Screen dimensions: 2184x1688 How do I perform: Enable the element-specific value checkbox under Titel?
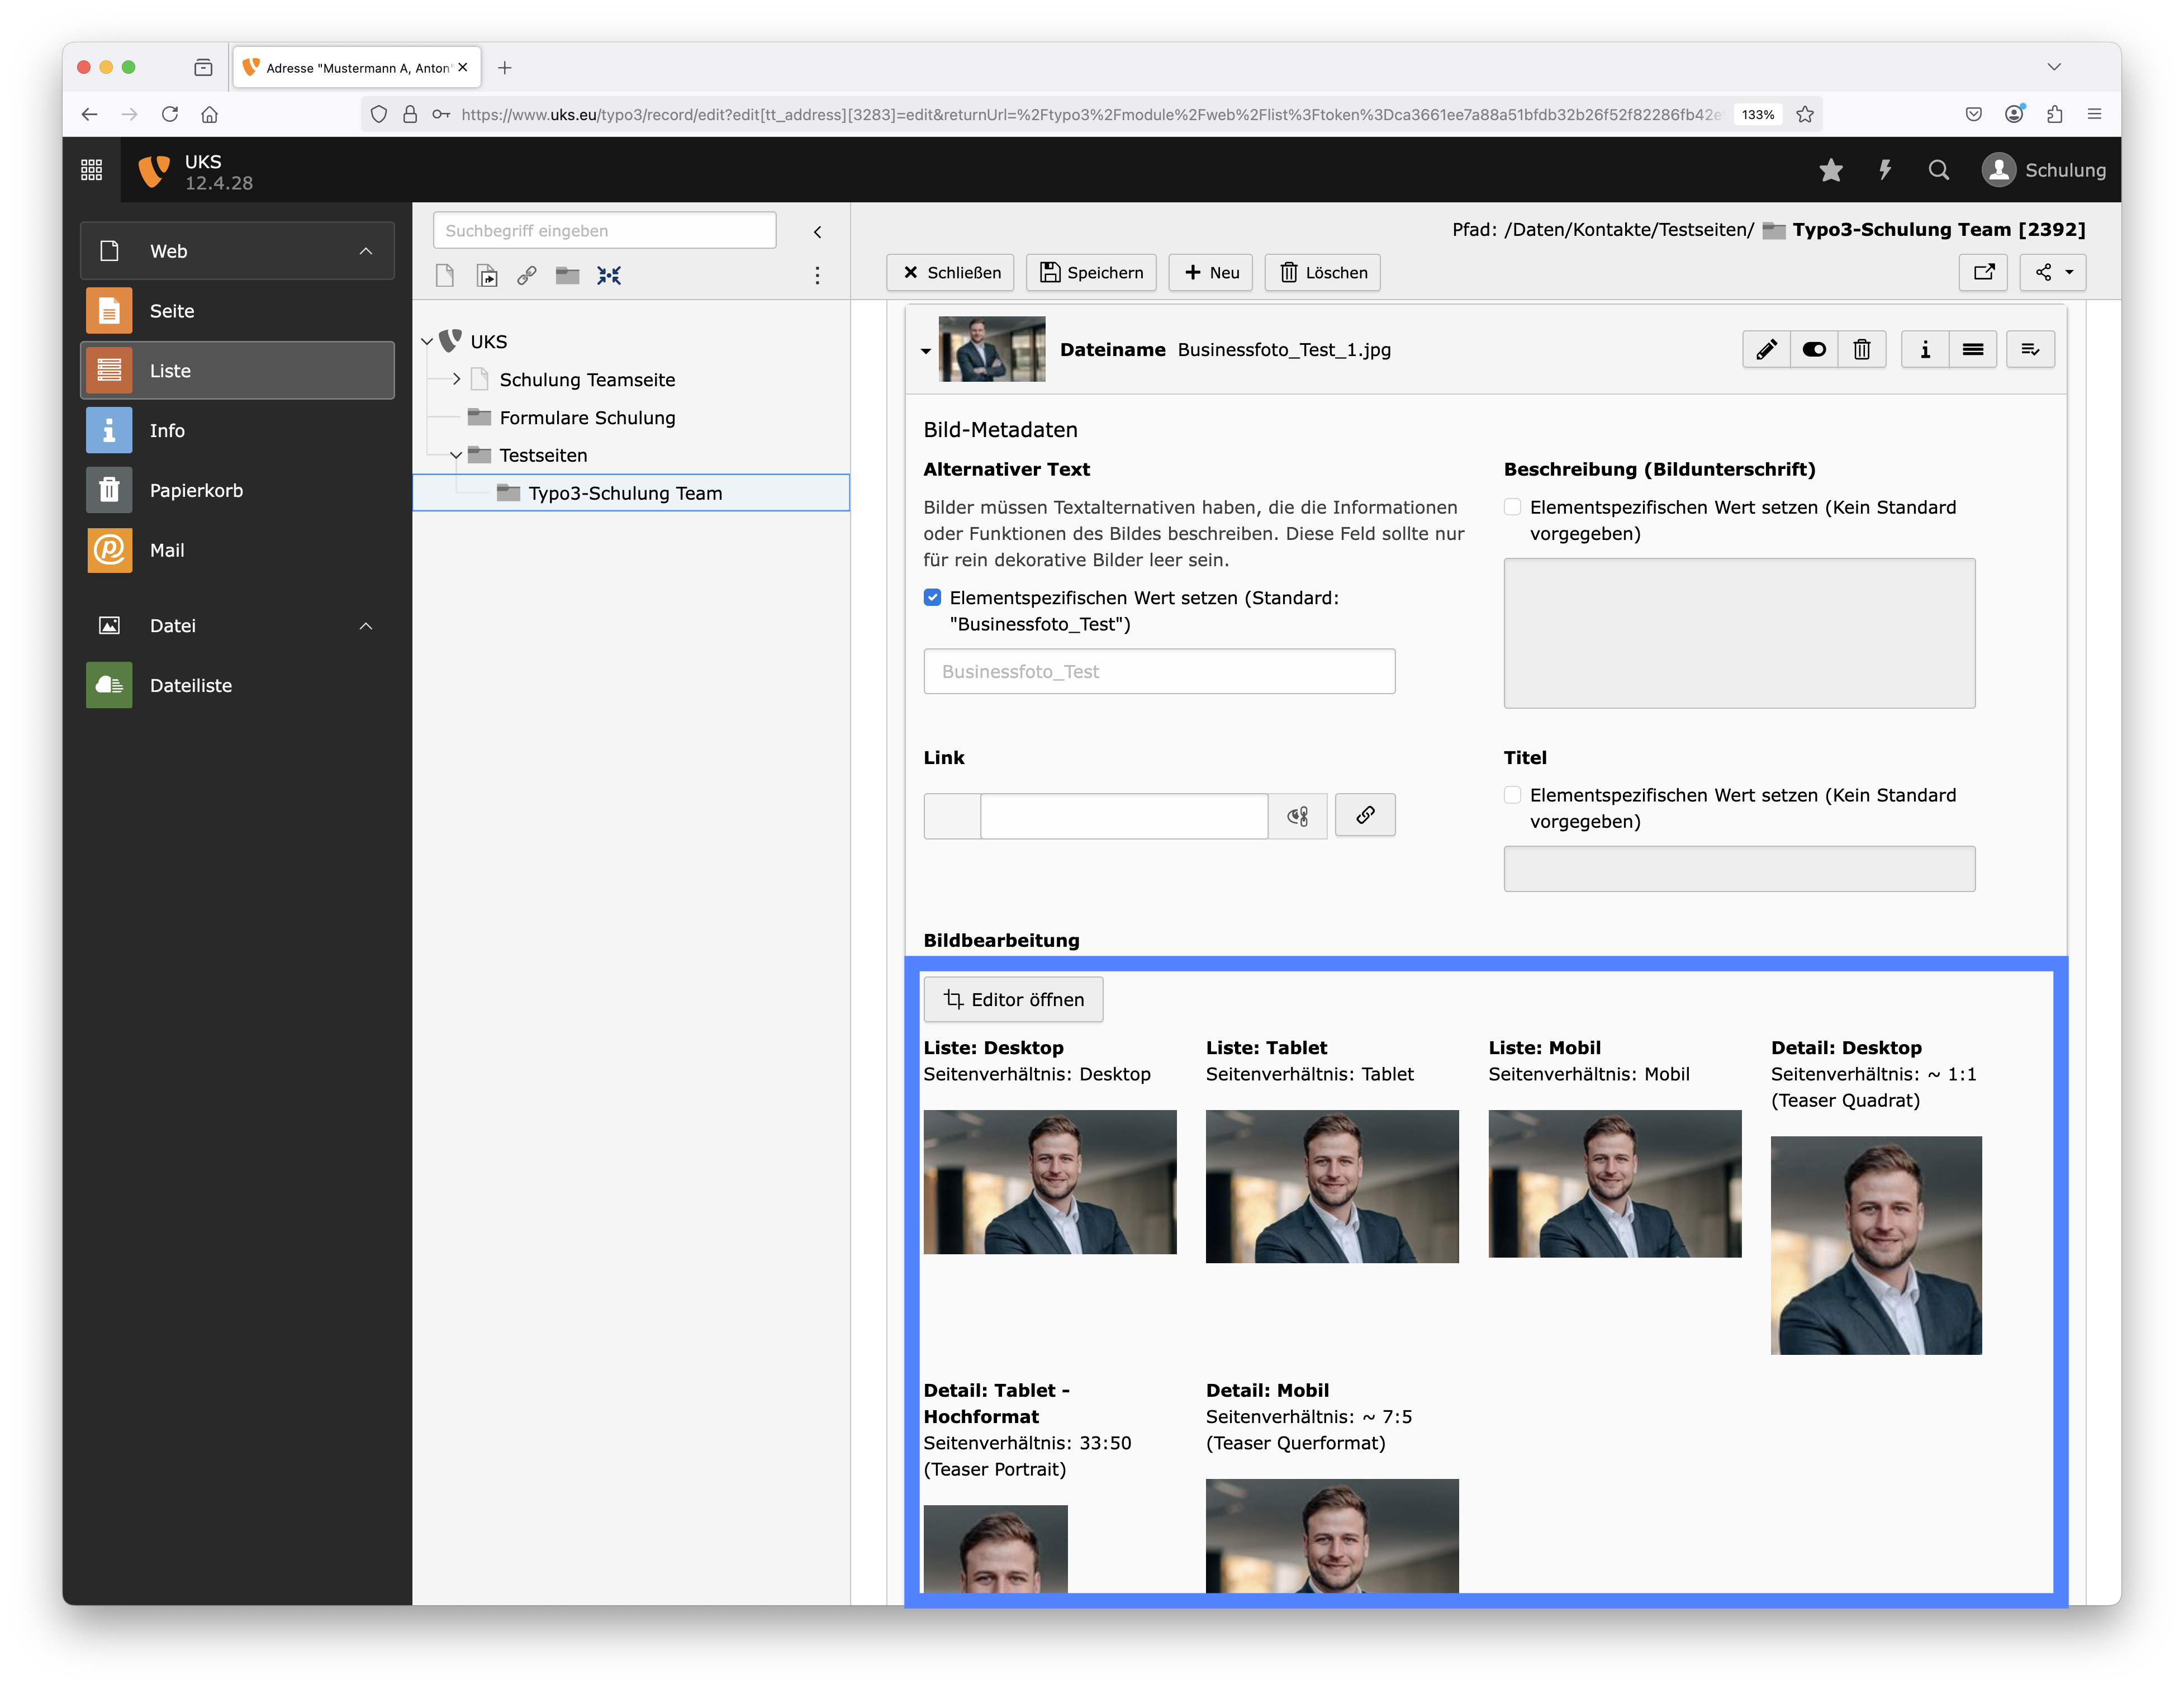point(1512,795)
